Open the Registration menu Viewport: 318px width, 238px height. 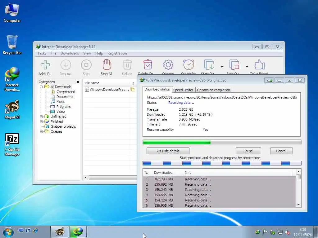(x=117, y=53)
